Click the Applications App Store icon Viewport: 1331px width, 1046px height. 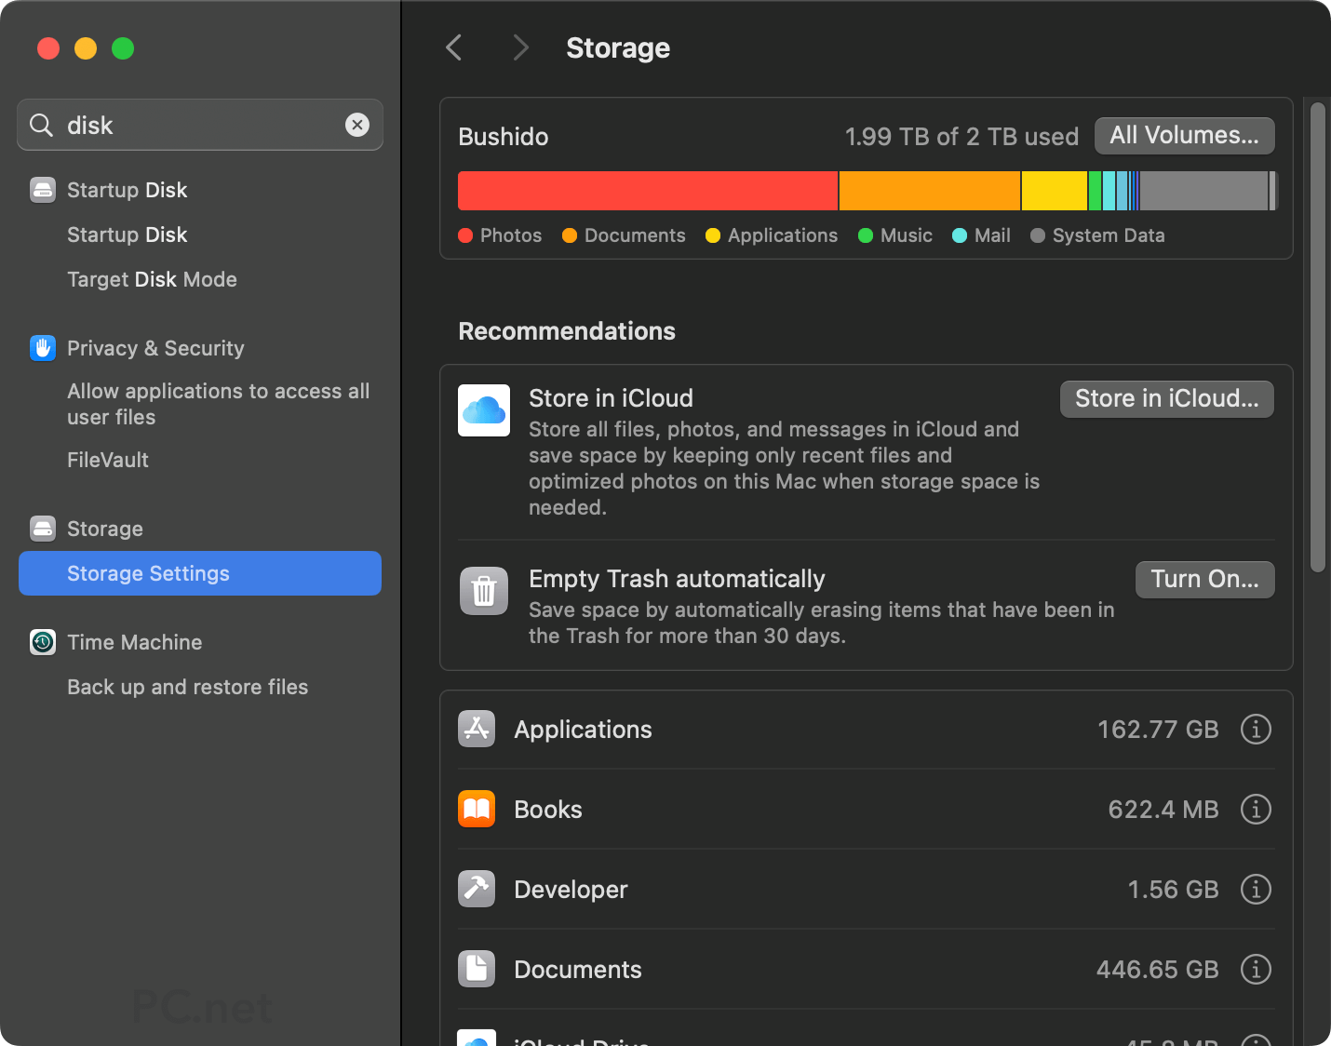[477, 729]
